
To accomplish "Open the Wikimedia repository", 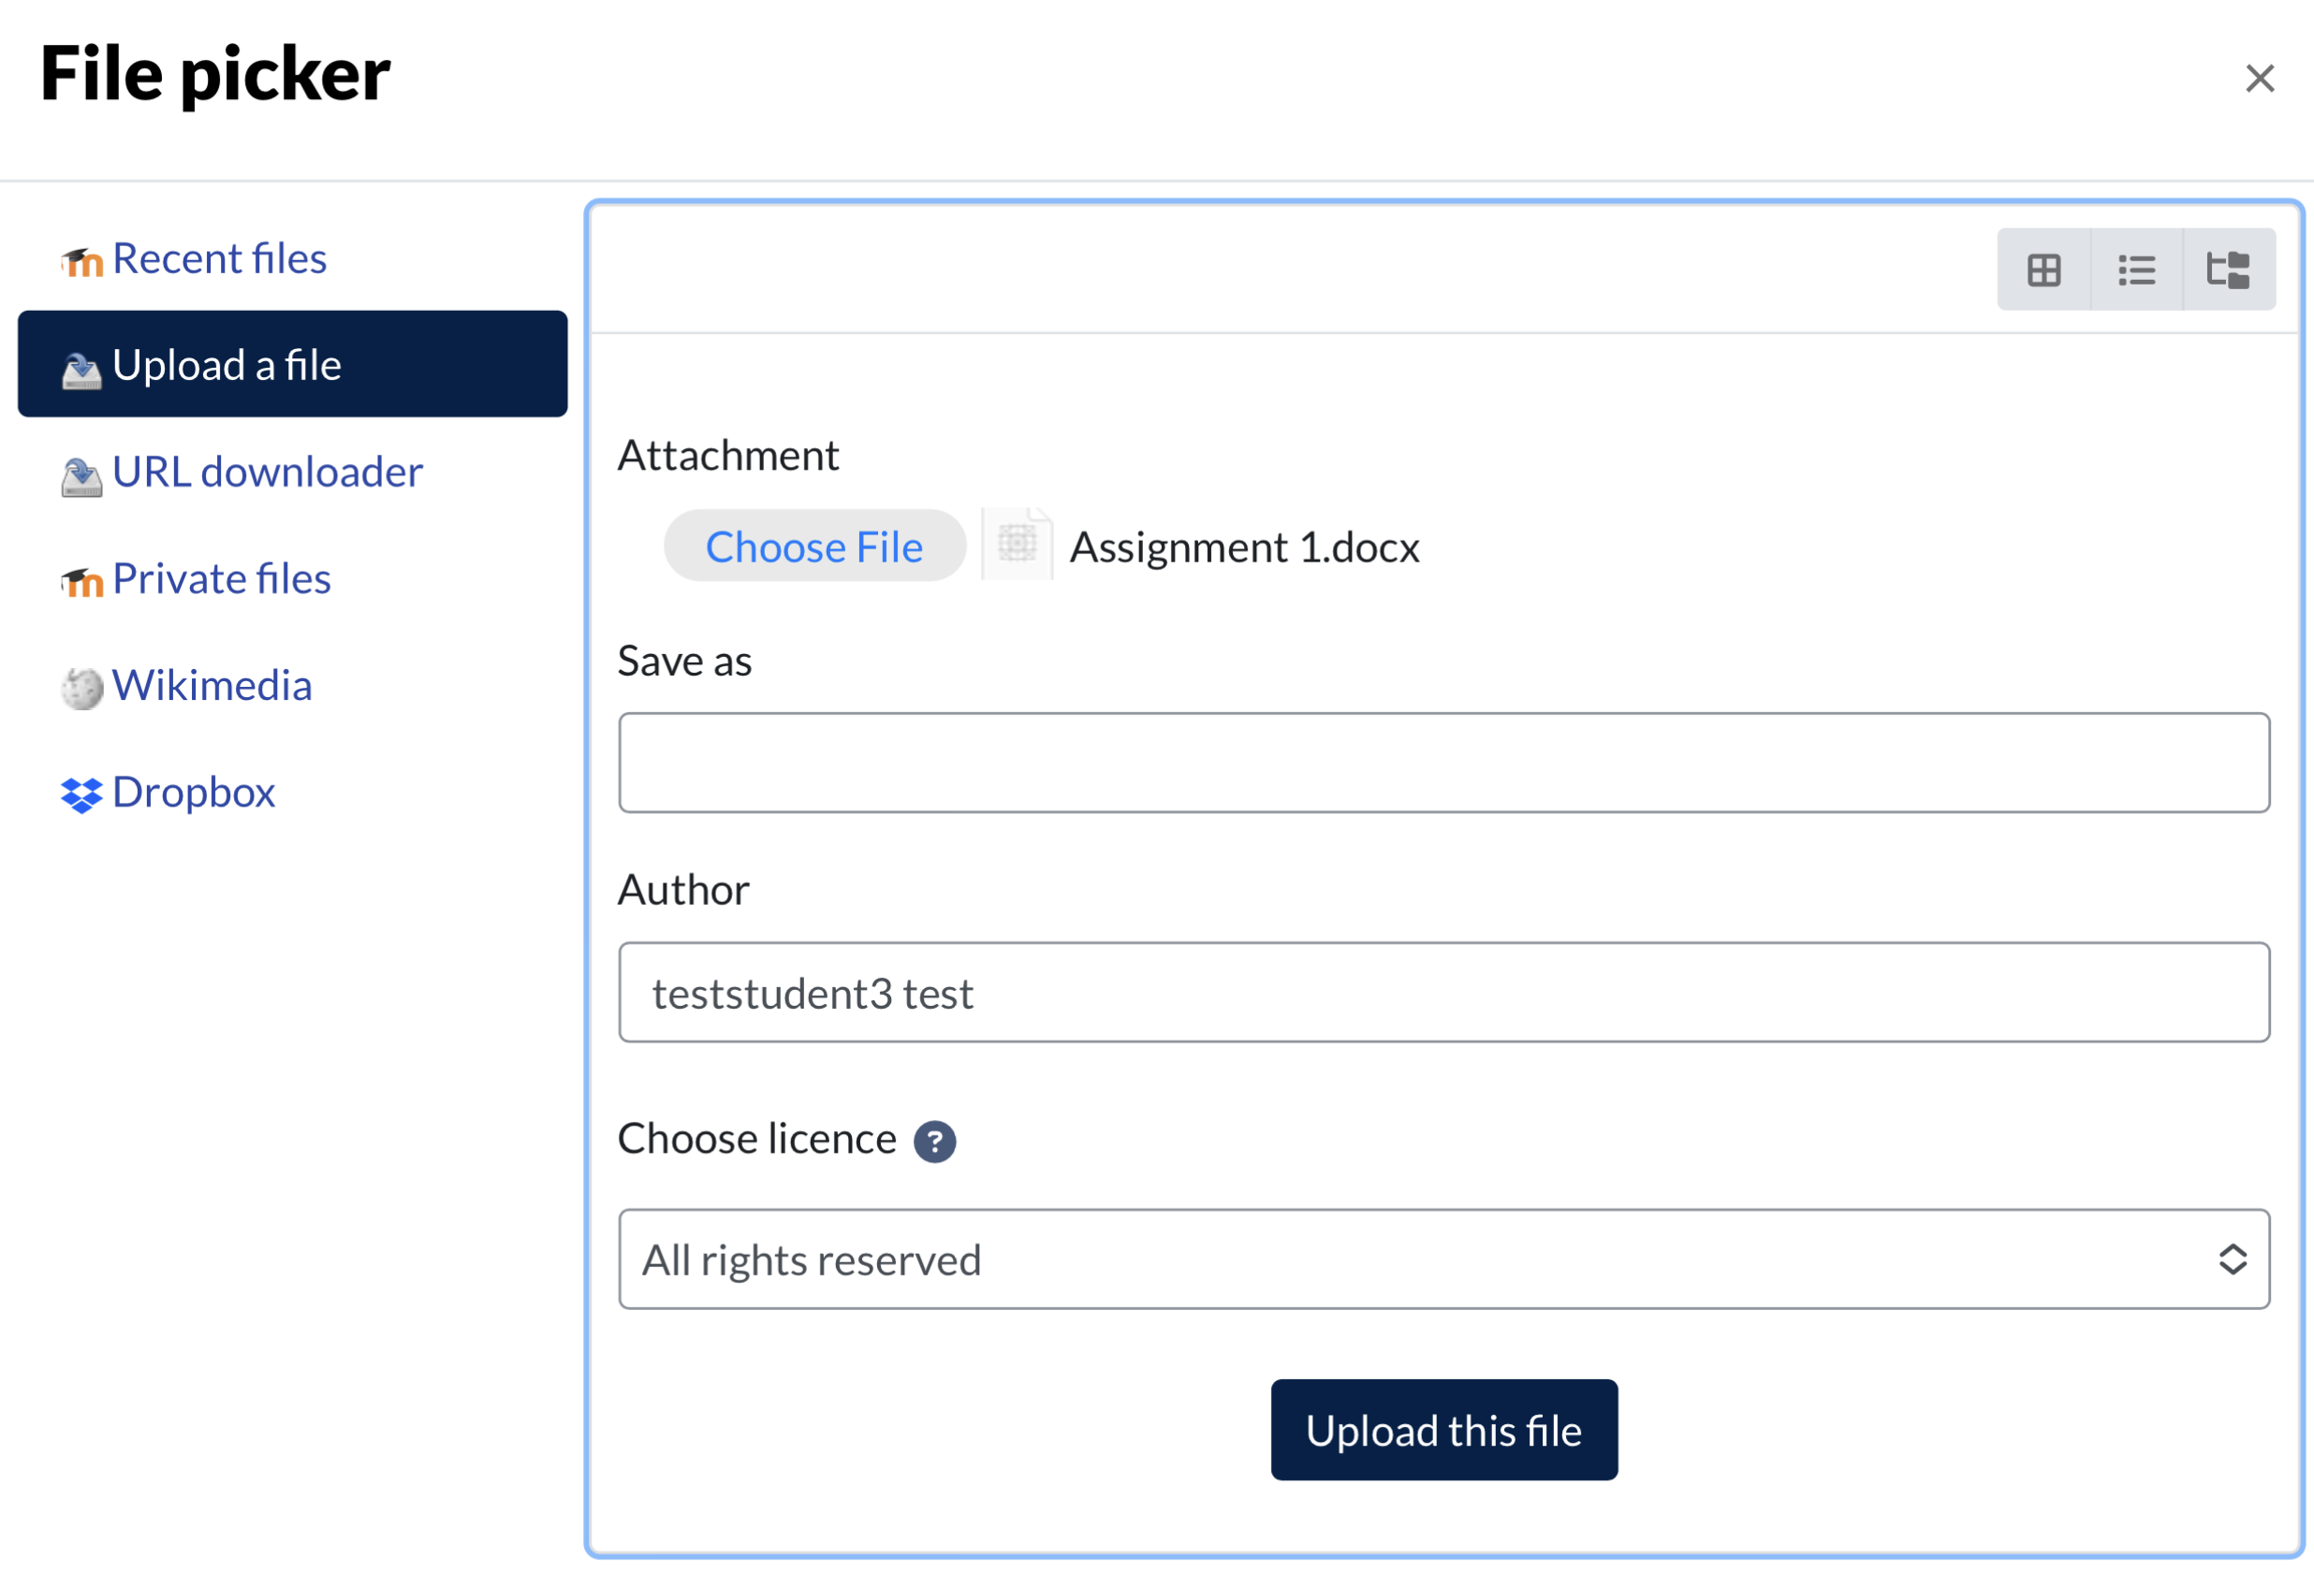I will click(212, 686).
